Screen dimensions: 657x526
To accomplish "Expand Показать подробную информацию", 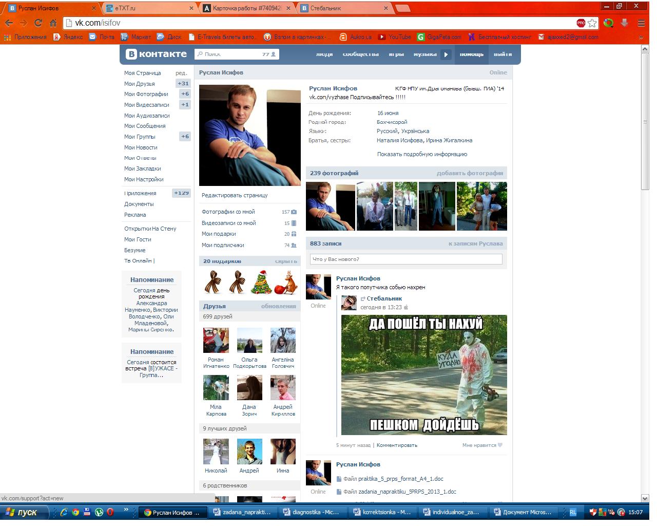I will [x=422, y=154].
